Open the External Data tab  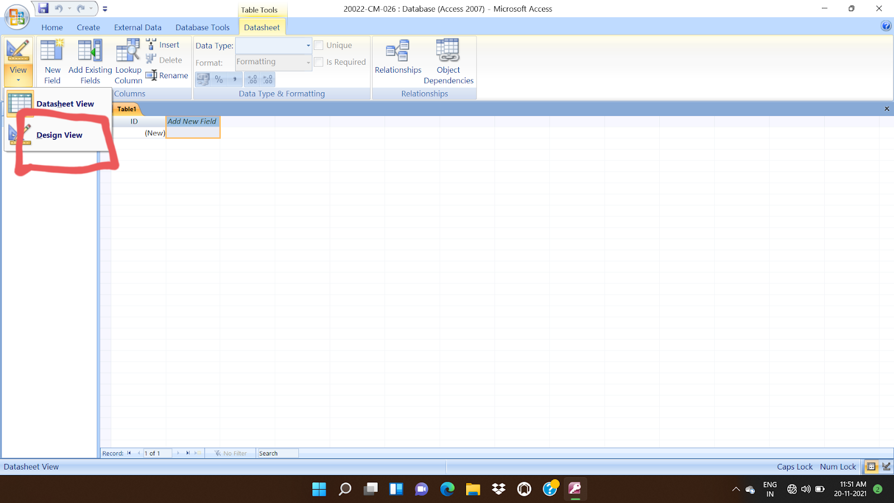[137, 27]
